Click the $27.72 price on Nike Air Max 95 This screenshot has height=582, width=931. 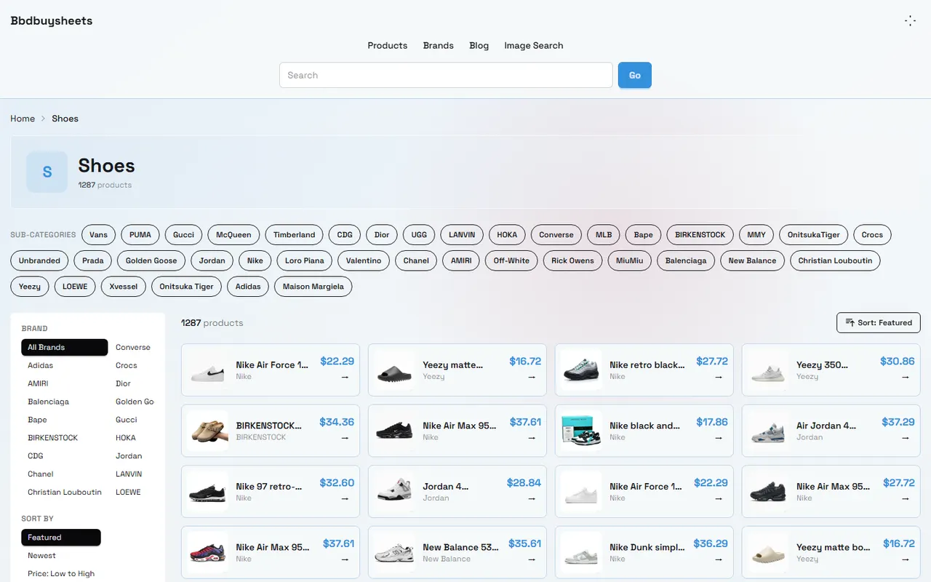[899, 483]
